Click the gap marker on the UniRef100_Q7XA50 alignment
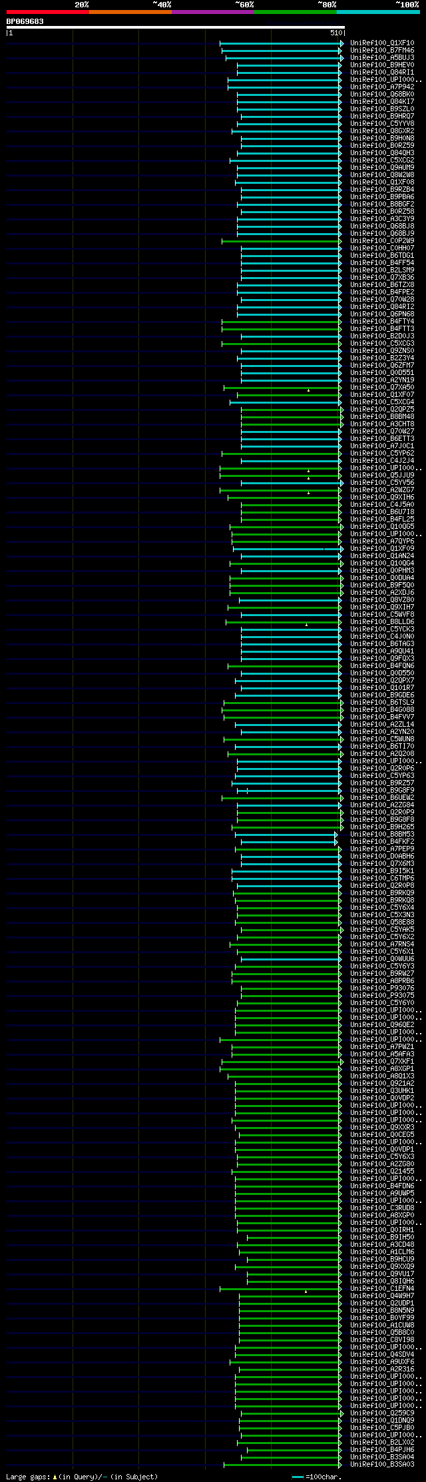Screen dimensions: 426x1482 tap(308, 390)
